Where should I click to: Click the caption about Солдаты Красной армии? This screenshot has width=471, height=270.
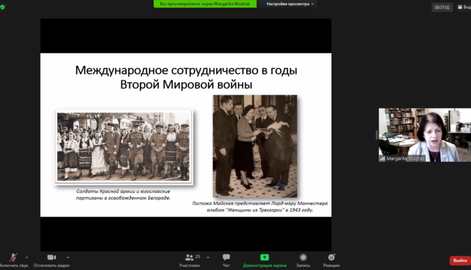click(x=123, y=194)
